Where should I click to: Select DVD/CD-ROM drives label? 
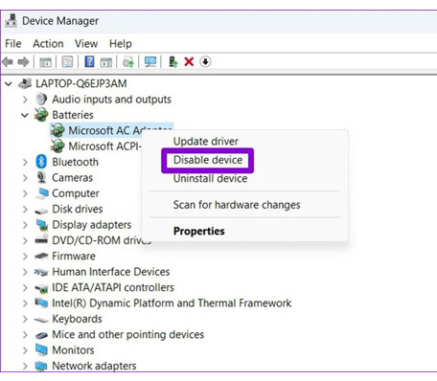[x=101, y=240]
